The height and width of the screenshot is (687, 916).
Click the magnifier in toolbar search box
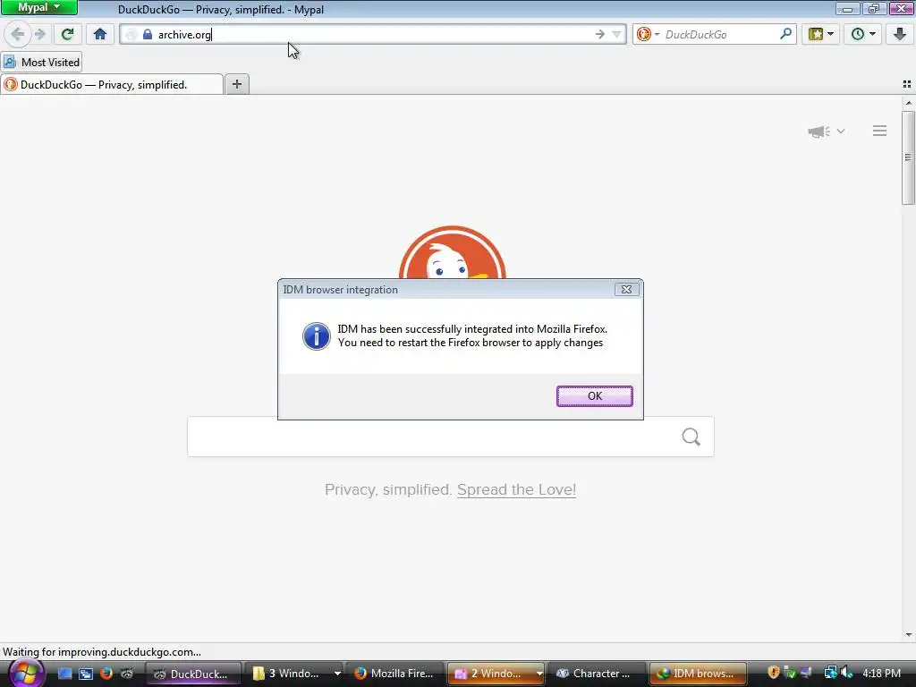click(x=785, y=34)
